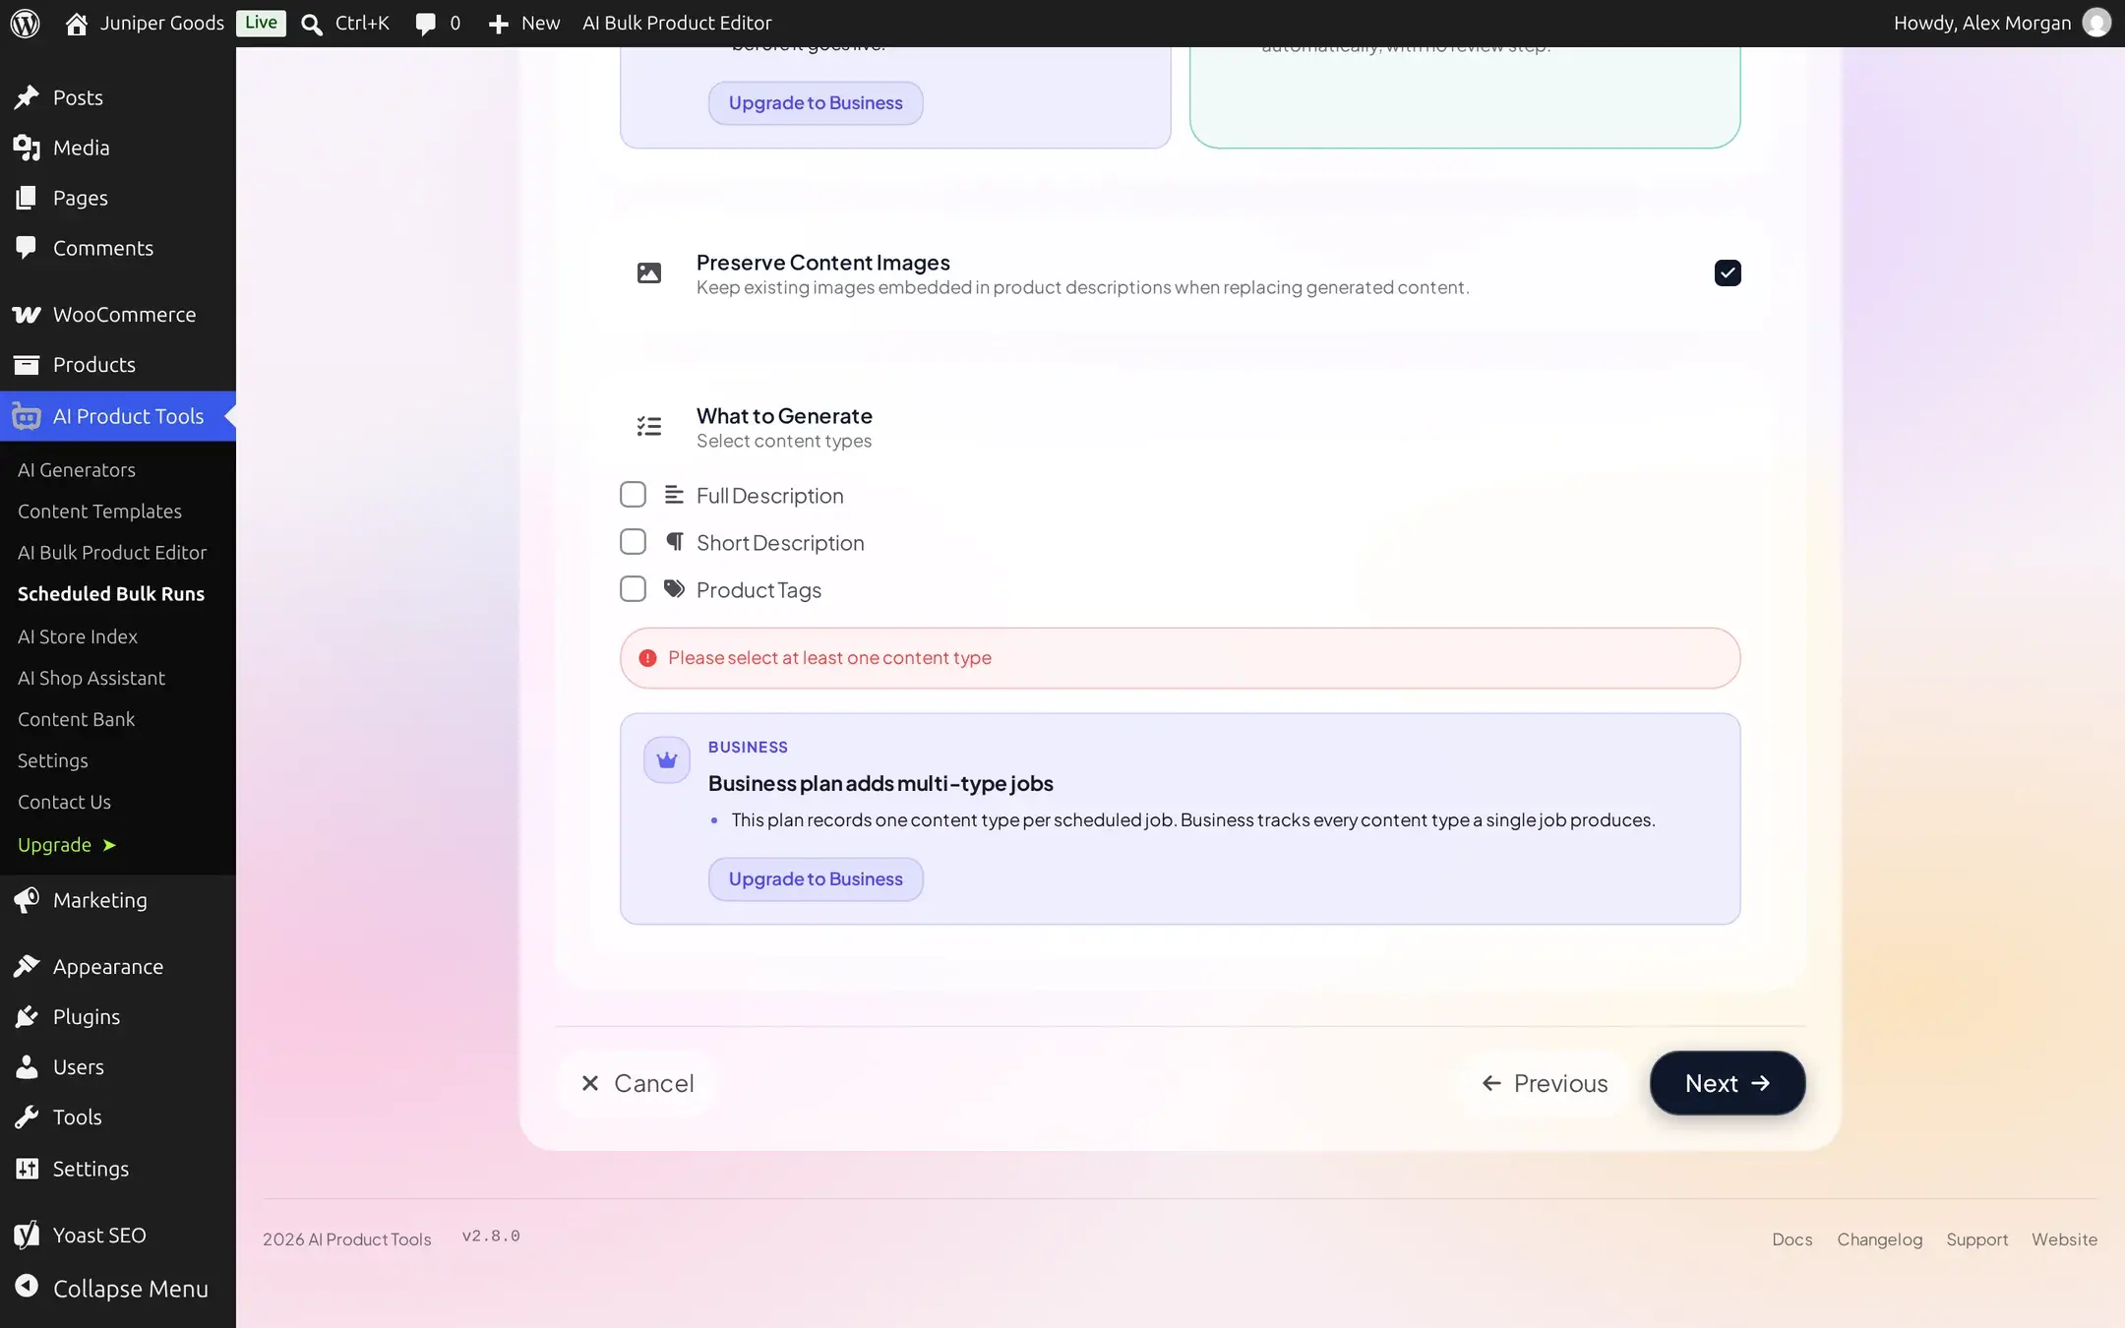
Task: Click the Products archive icon
Action: [x=27, y=364]
